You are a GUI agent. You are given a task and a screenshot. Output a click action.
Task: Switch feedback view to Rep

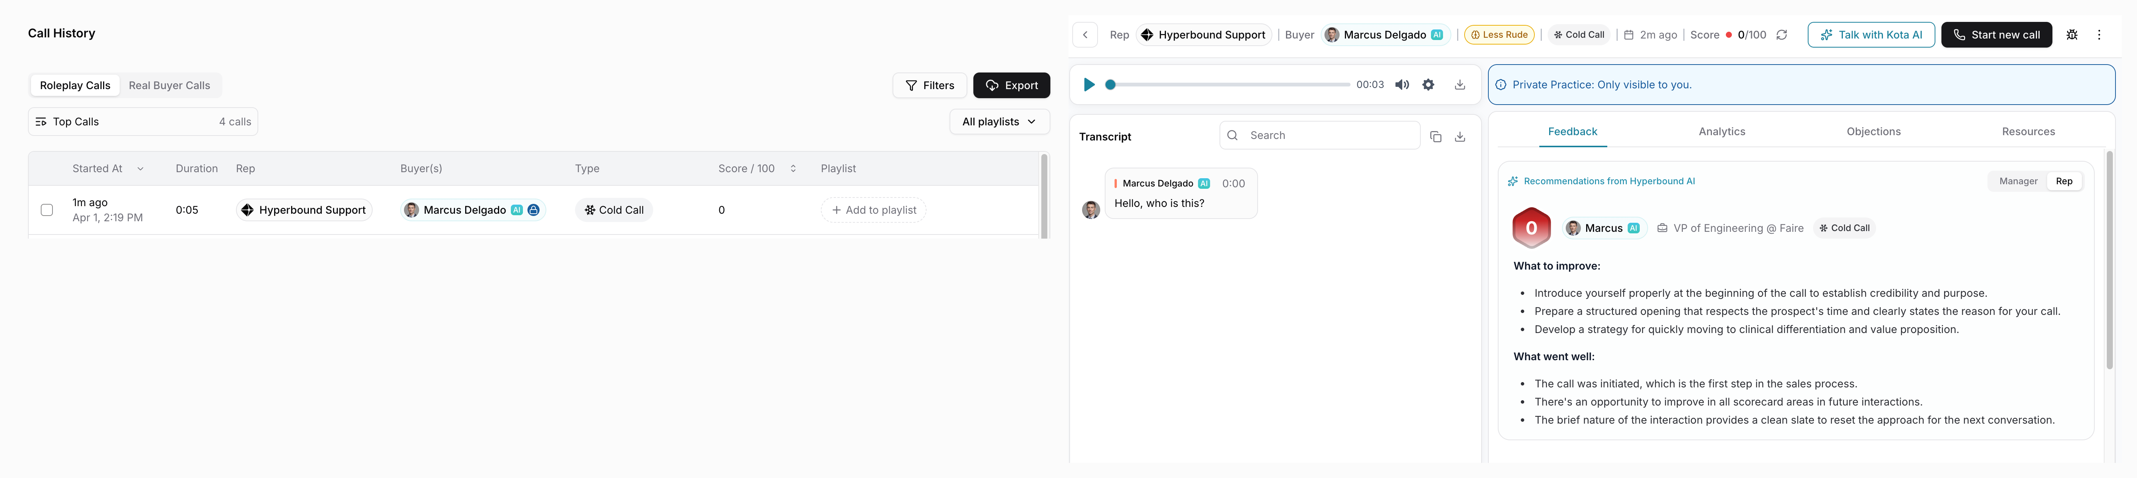click(x=2064, y=181)
